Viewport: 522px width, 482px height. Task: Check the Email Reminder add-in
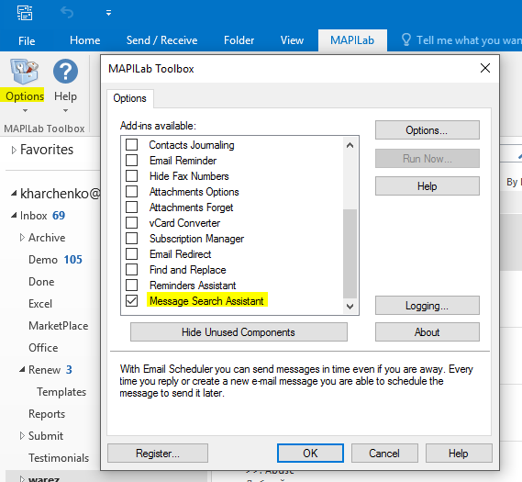(x=131, y=161)
